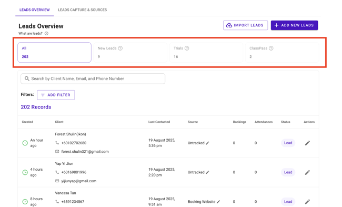Viewport: 342px width, 207px height.
Task: Edit source pencil for Forest Shulin's Untracked
Action: 207,143
